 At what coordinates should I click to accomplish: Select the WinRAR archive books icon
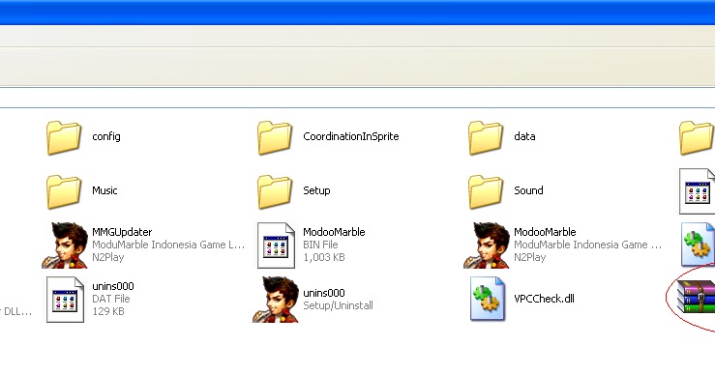click(697, 297)
